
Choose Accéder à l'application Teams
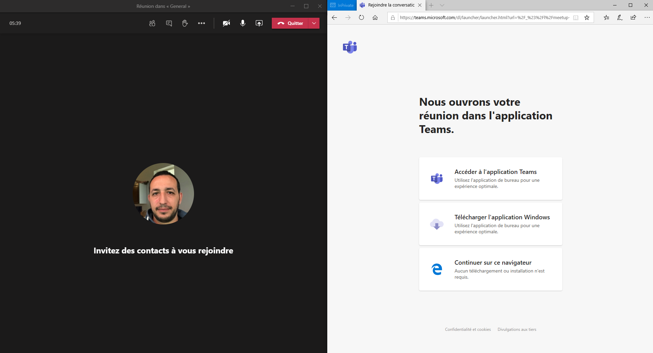(490, 178)
